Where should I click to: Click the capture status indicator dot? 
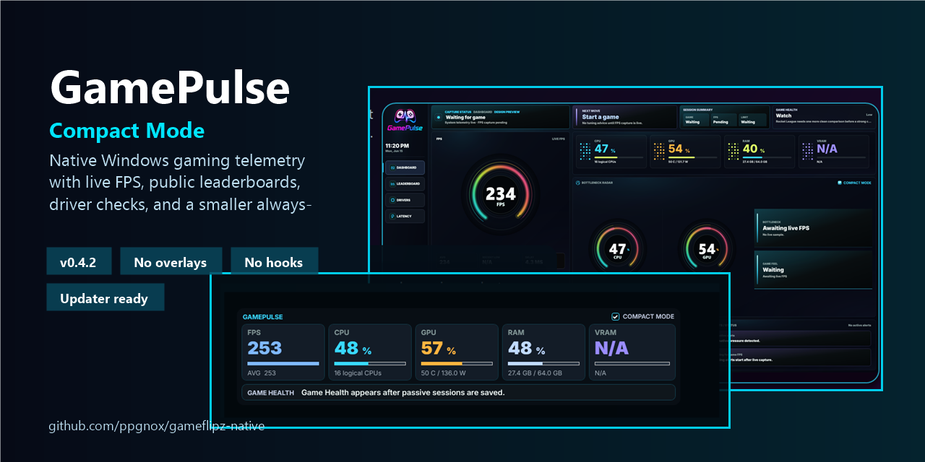point(439,116)
